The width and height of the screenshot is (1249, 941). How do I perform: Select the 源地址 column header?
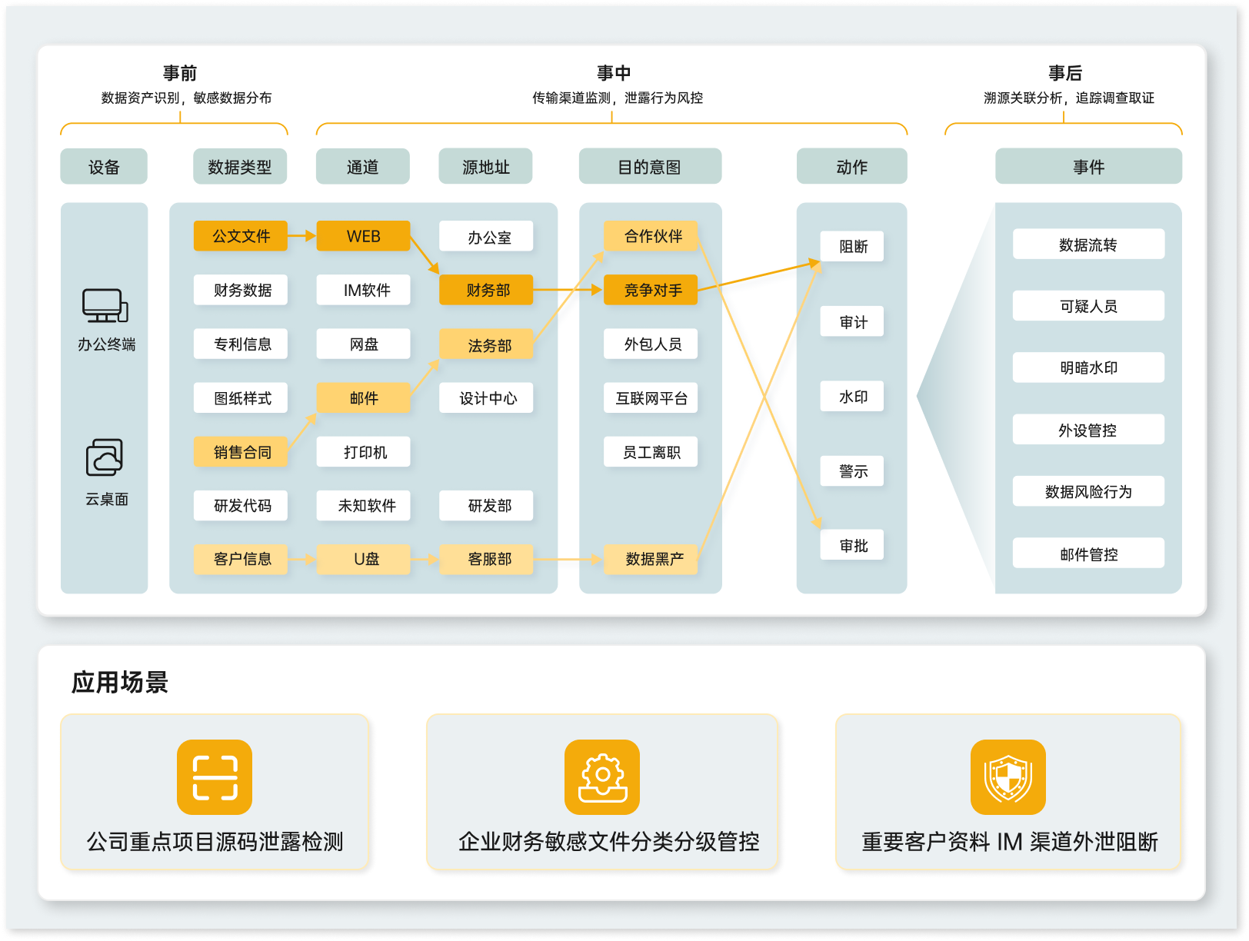(x=486, y=167)
